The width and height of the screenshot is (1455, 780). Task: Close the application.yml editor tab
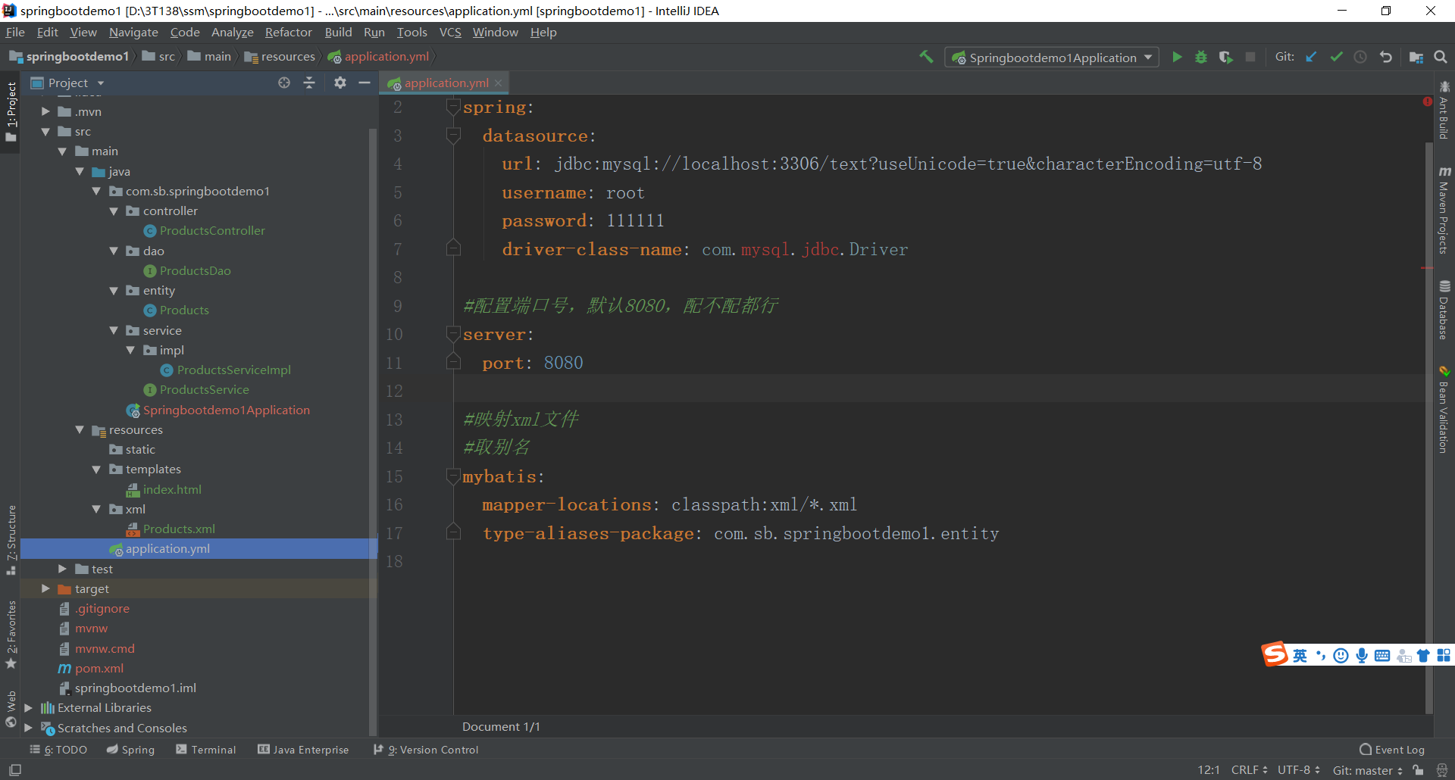498,83
